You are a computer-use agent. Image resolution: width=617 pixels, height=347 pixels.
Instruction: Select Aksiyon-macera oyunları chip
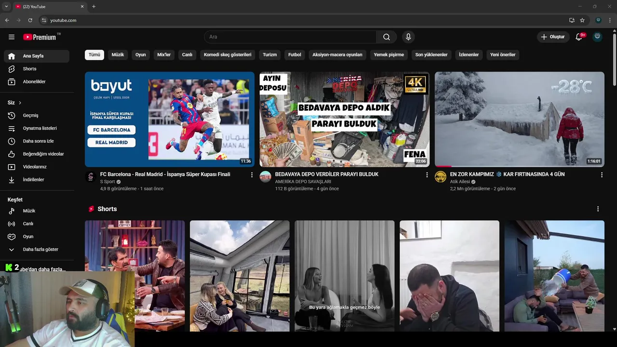click(337, 55)
